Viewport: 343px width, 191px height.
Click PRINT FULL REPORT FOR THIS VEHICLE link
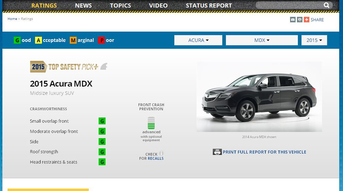click(265, 152)
